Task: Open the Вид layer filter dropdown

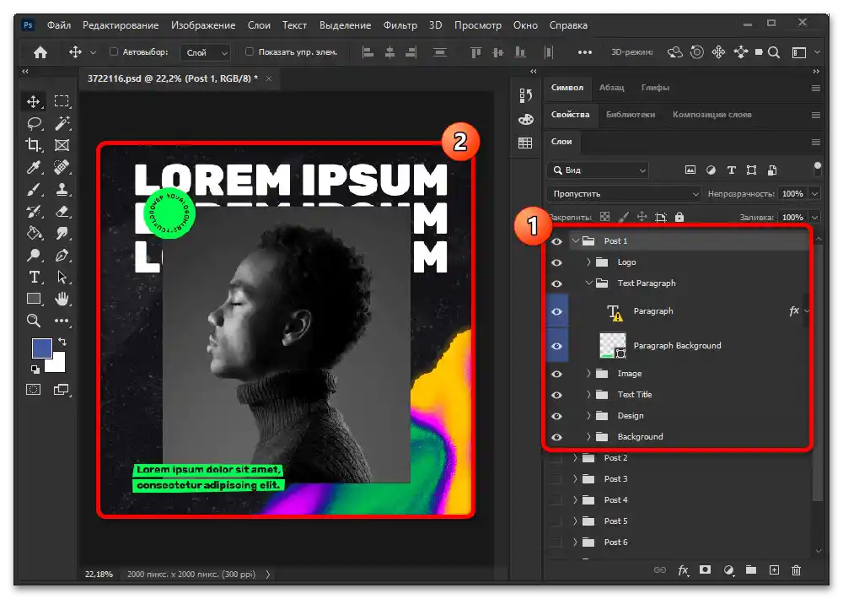Action: (x=598, y=170)
